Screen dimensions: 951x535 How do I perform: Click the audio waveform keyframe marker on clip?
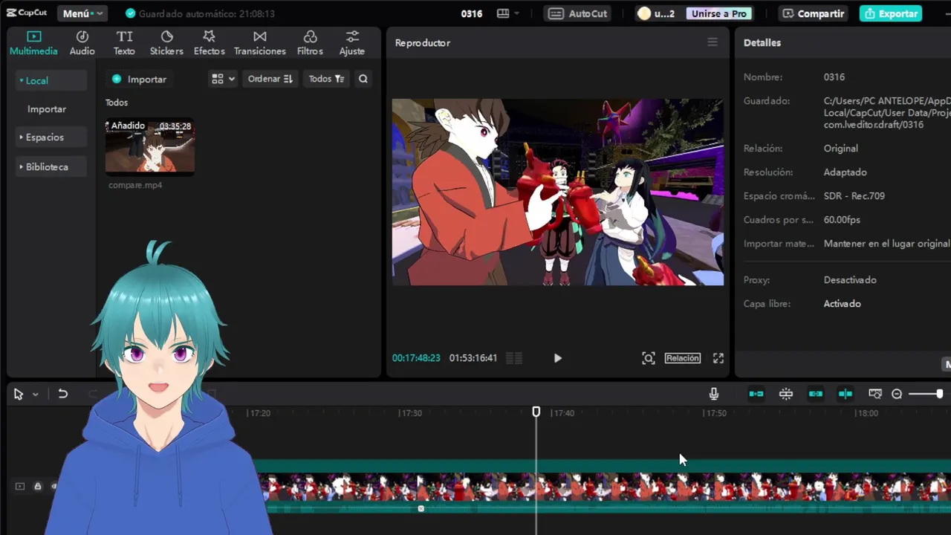point(421,509)
